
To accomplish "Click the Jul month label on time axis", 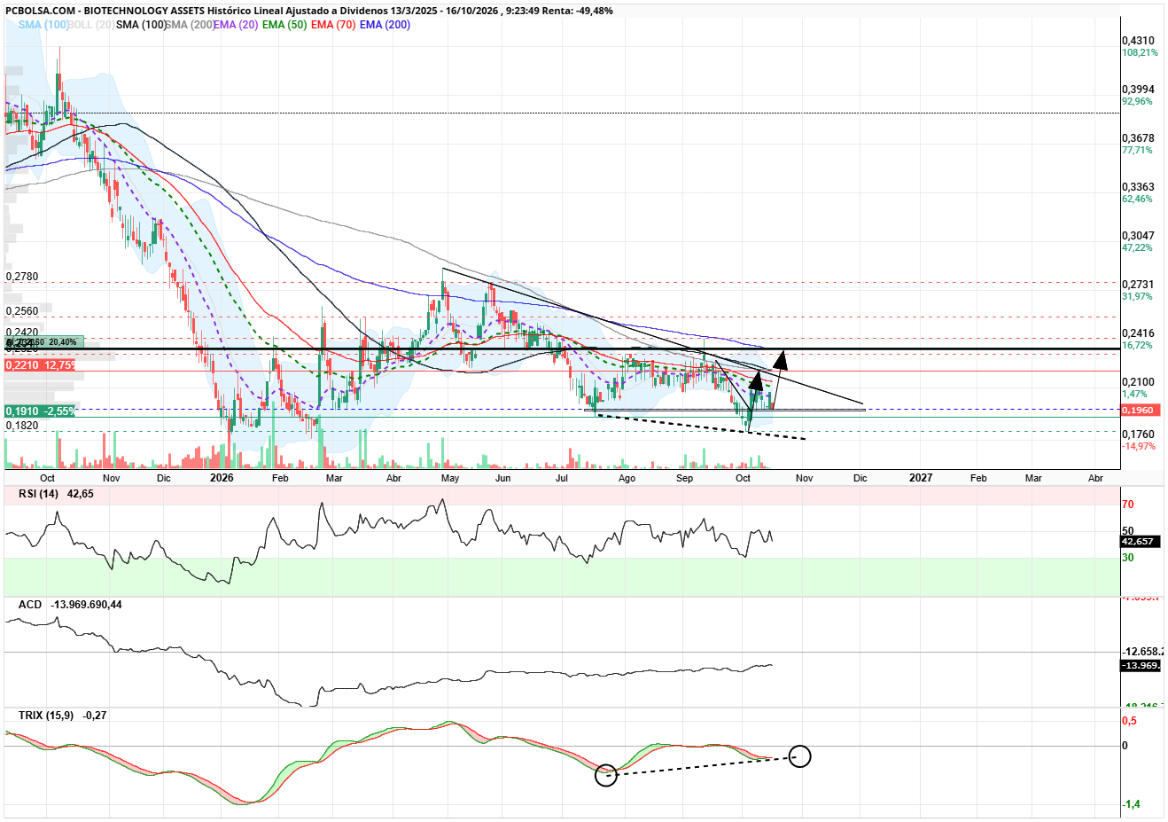I will pos(561,479).
